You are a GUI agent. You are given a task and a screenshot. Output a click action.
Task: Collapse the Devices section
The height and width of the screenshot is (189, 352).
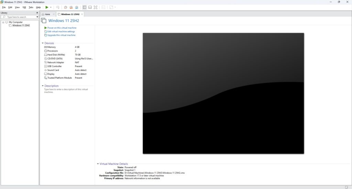(x=43, y=43)
